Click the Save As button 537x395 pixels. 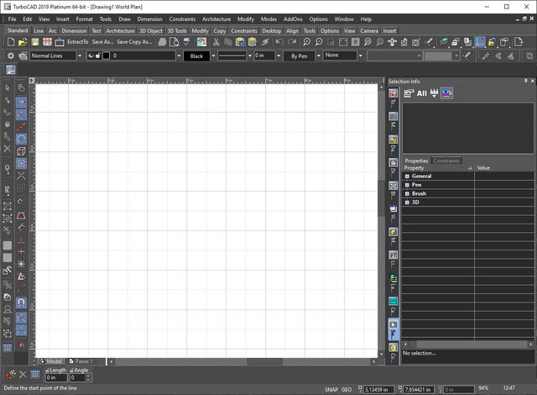(102, 41)
